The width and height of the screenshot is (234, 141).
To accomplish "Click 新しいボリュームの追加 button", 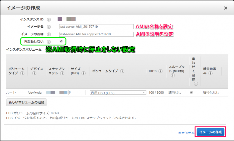I will click(x=26, y=102).
